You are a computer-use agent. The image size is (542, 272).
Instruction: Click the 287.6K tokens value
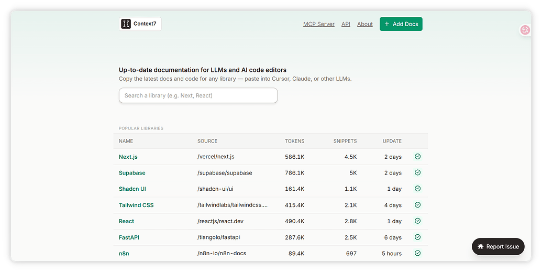[294, 237]
